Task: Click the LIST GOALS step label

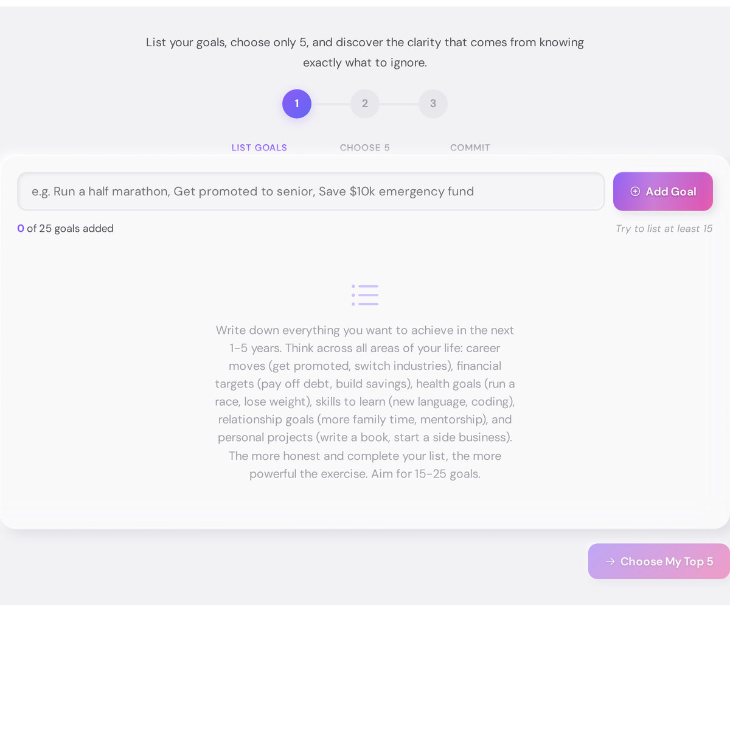Action: pyautogui.click(x=259, y=147)
